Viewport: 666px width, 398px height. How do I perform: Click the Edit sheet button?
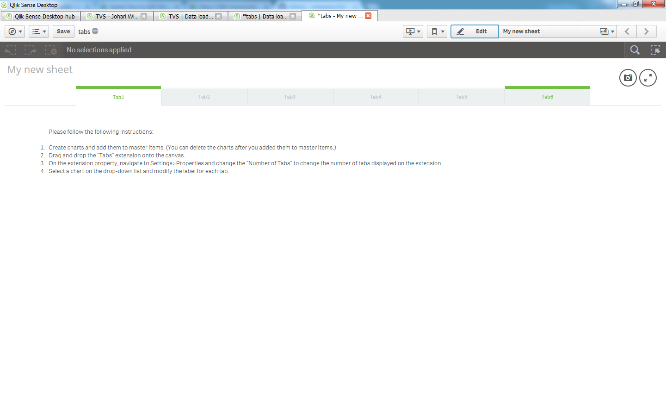(x=475, y=31)
